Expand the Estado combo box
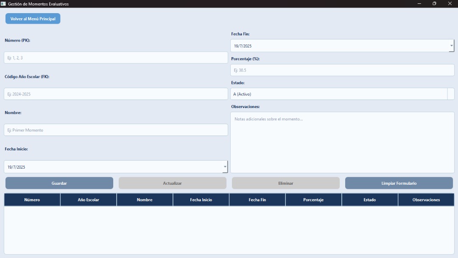This screenshot has height=258, width=458. [450, 94]
